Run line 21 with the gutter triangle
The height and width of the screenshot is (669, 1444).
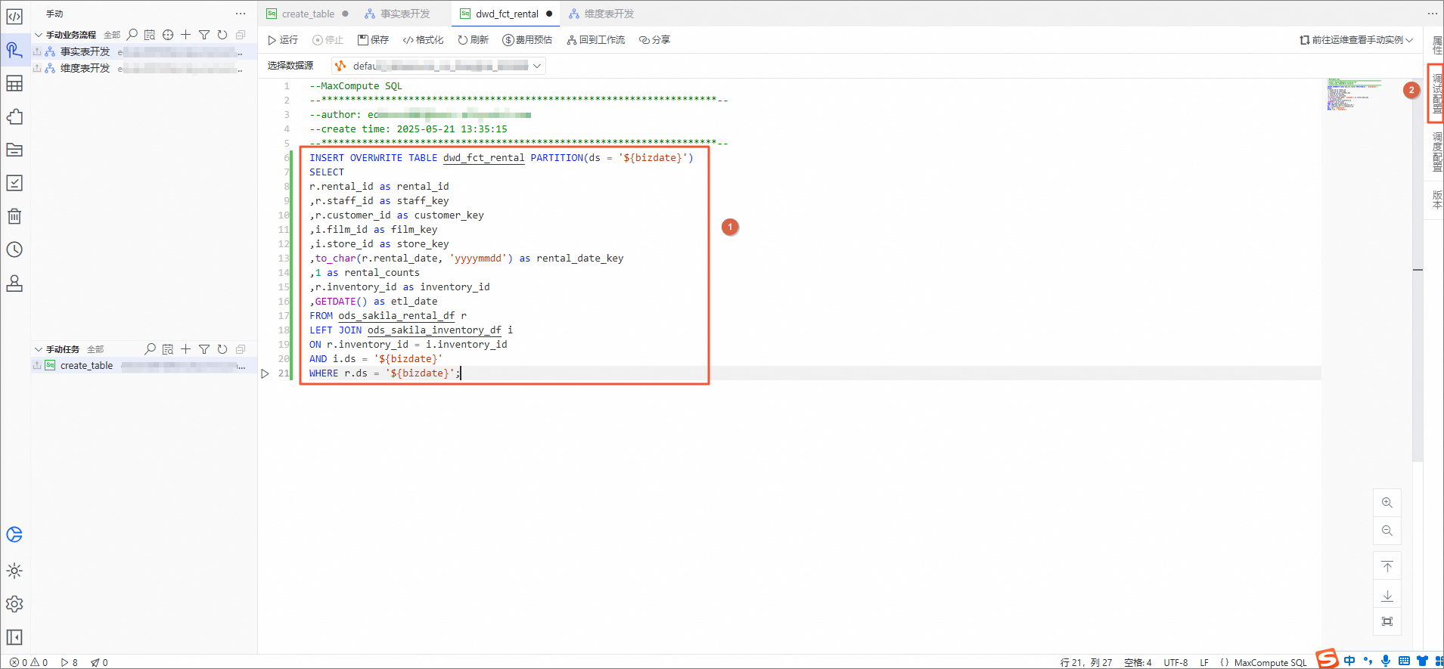tap(265, 373)
